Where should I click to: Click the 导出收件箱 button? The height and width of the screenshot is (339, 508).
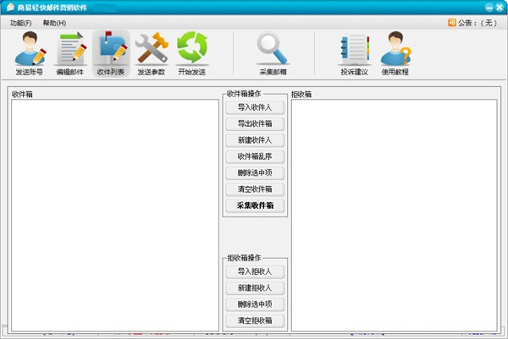255,124
